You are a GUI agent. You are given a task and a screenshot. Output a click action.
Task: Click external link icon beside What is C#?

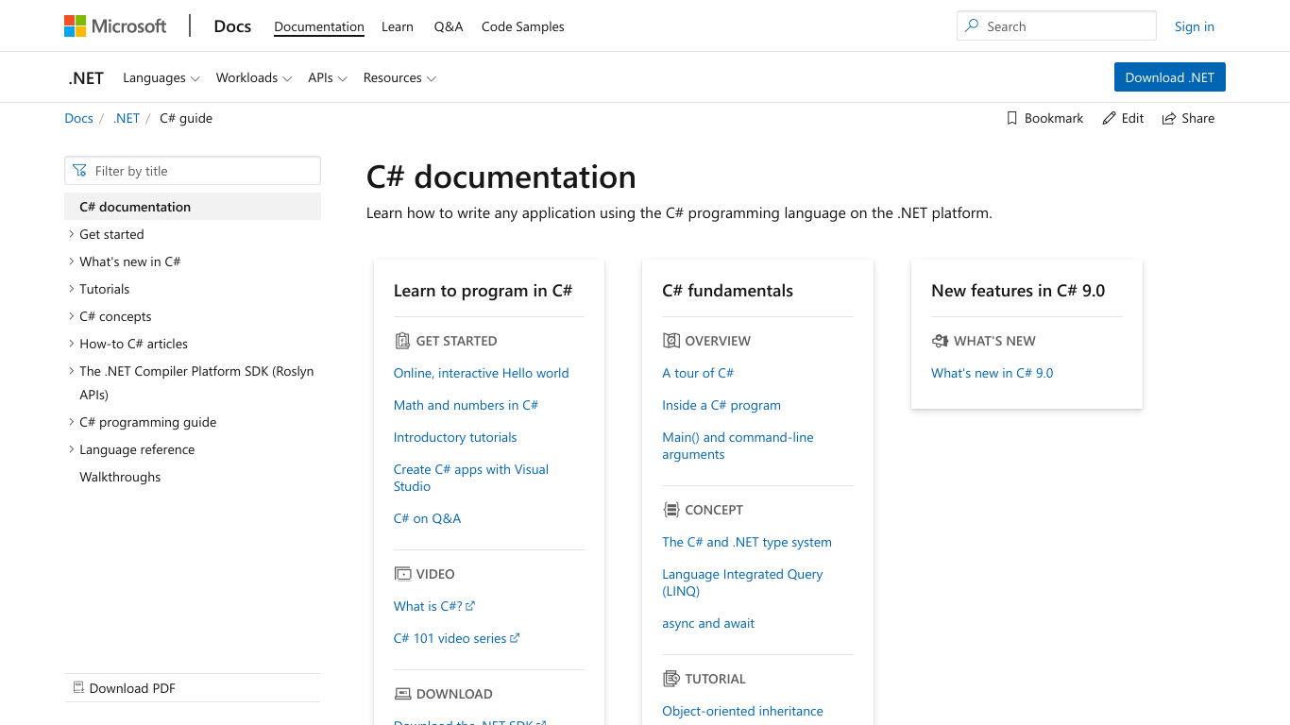coord(470,606)
